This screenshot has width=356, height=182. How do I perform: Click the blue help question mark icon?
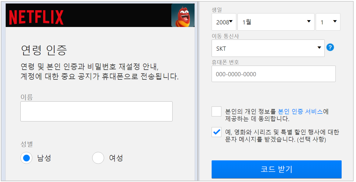(x=330, y=48)
